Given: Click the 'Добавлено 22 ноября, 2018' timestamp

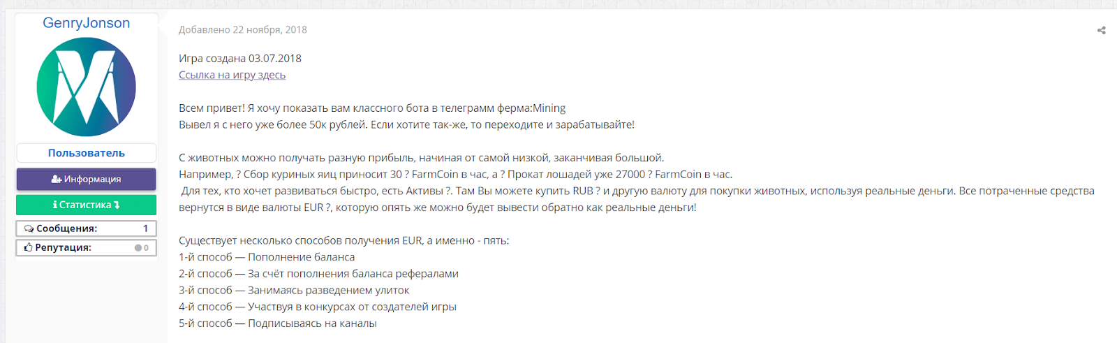Looking at the screenshot, I should [242, 30].
